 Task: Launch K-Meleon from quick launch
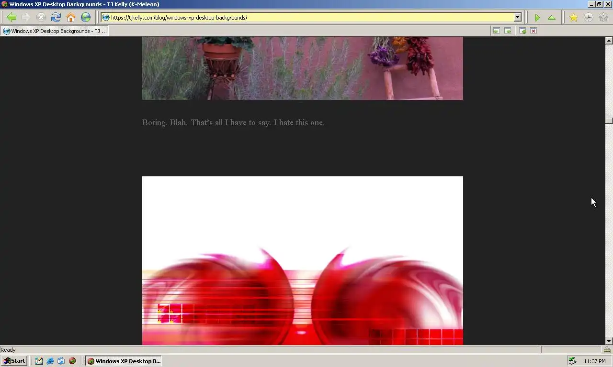[x=72, y=361]
